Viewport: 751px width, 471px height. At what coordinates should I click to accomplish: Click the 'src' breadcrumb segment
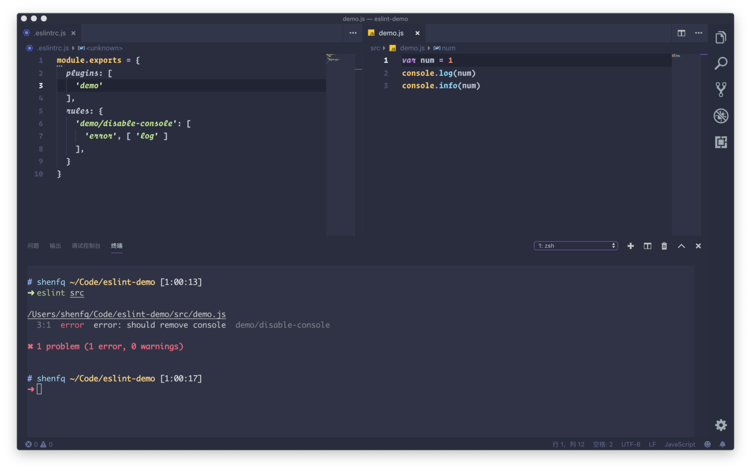click(375, 48)
